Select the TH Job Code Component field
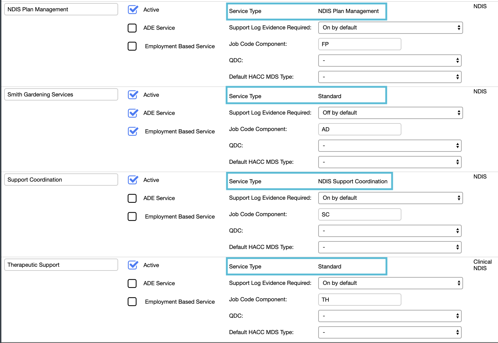Viewport: 498px width, 343px height. (359, 299)
